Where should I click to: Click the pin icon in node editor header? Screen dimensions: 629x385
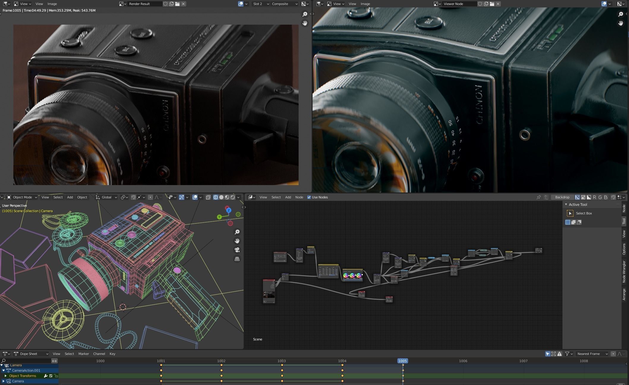[x=538, y=197]
